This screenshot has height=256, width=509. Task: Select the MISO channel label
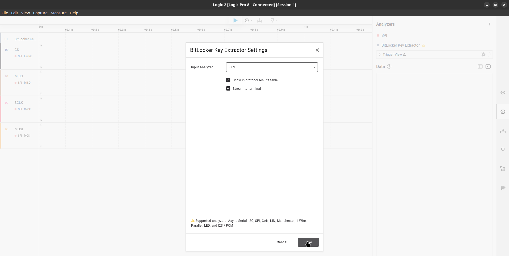[x=19, y=76]
